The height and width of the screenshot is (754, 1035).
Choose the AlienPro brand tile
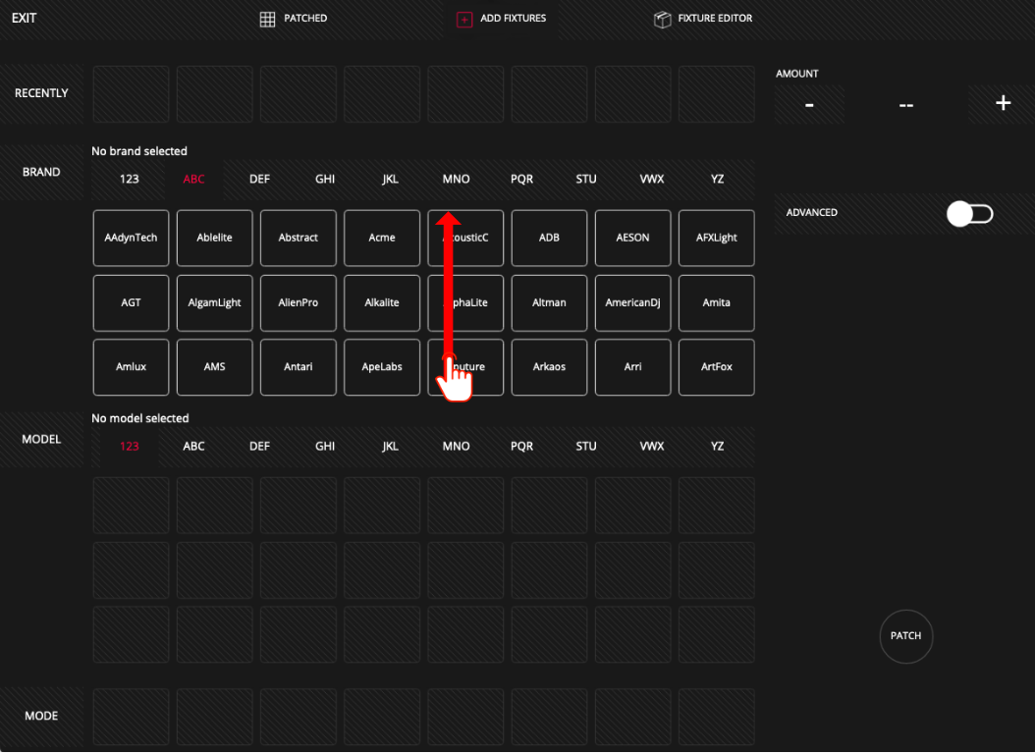click(x=299, y=302)
